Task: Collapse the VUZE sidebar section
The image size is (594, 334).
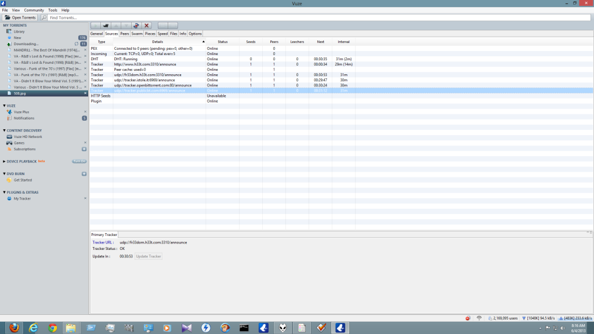Action: (4, 106)
